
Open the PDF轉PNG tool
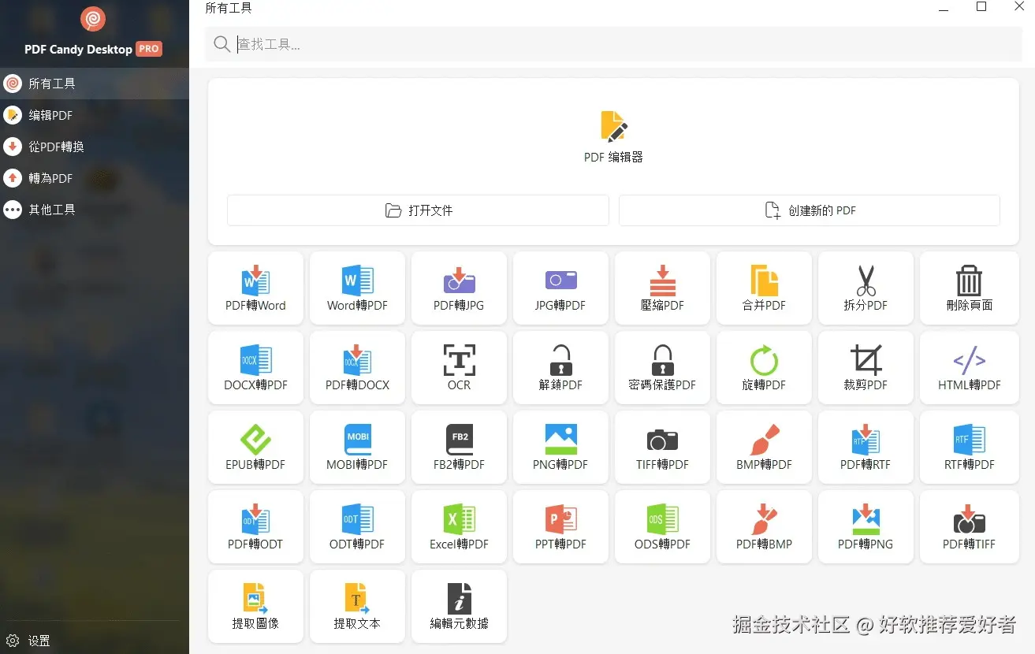pos(866,526)
